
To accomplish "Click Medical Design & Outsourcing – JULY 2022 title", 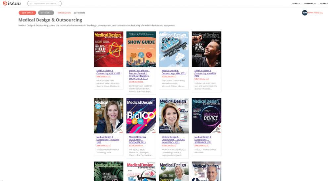I will pyautogui.click(x=108, y=72).
